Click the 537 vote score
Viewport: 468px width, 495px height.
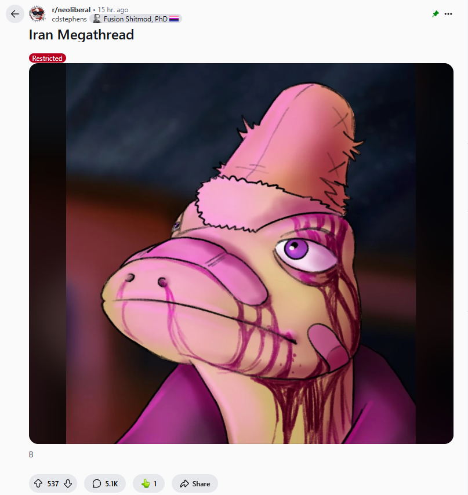[x=53, y=483]
